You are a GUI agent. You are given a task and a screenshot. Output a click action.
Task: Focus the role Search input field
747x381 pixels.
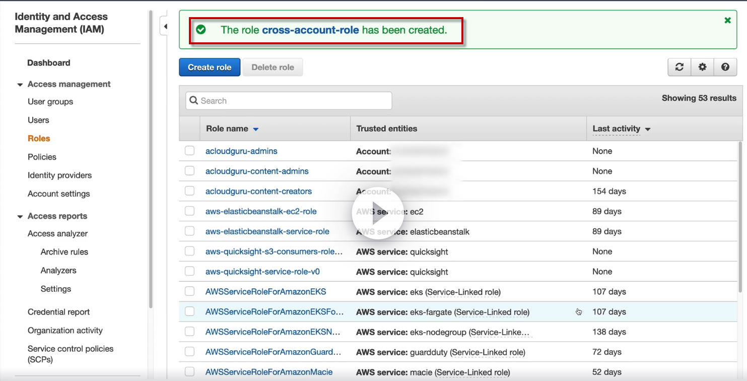[289, 101]
